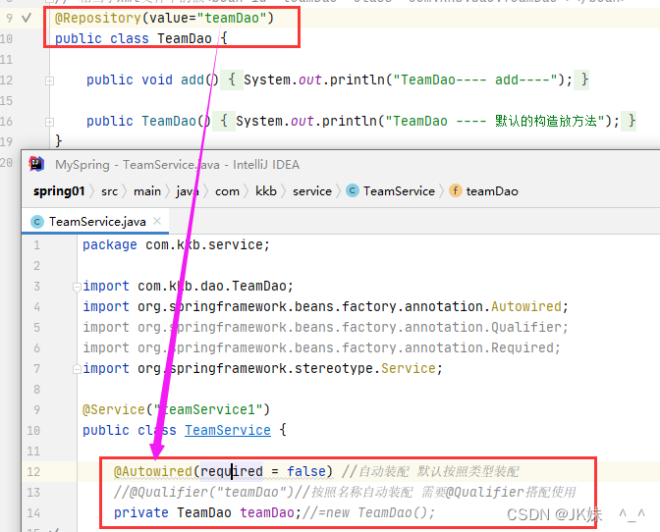Click the TeamService class name link

228,430
